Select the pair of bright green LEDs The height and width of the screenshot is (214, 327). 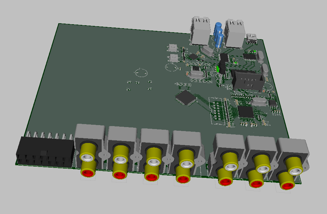coord(218,69)
